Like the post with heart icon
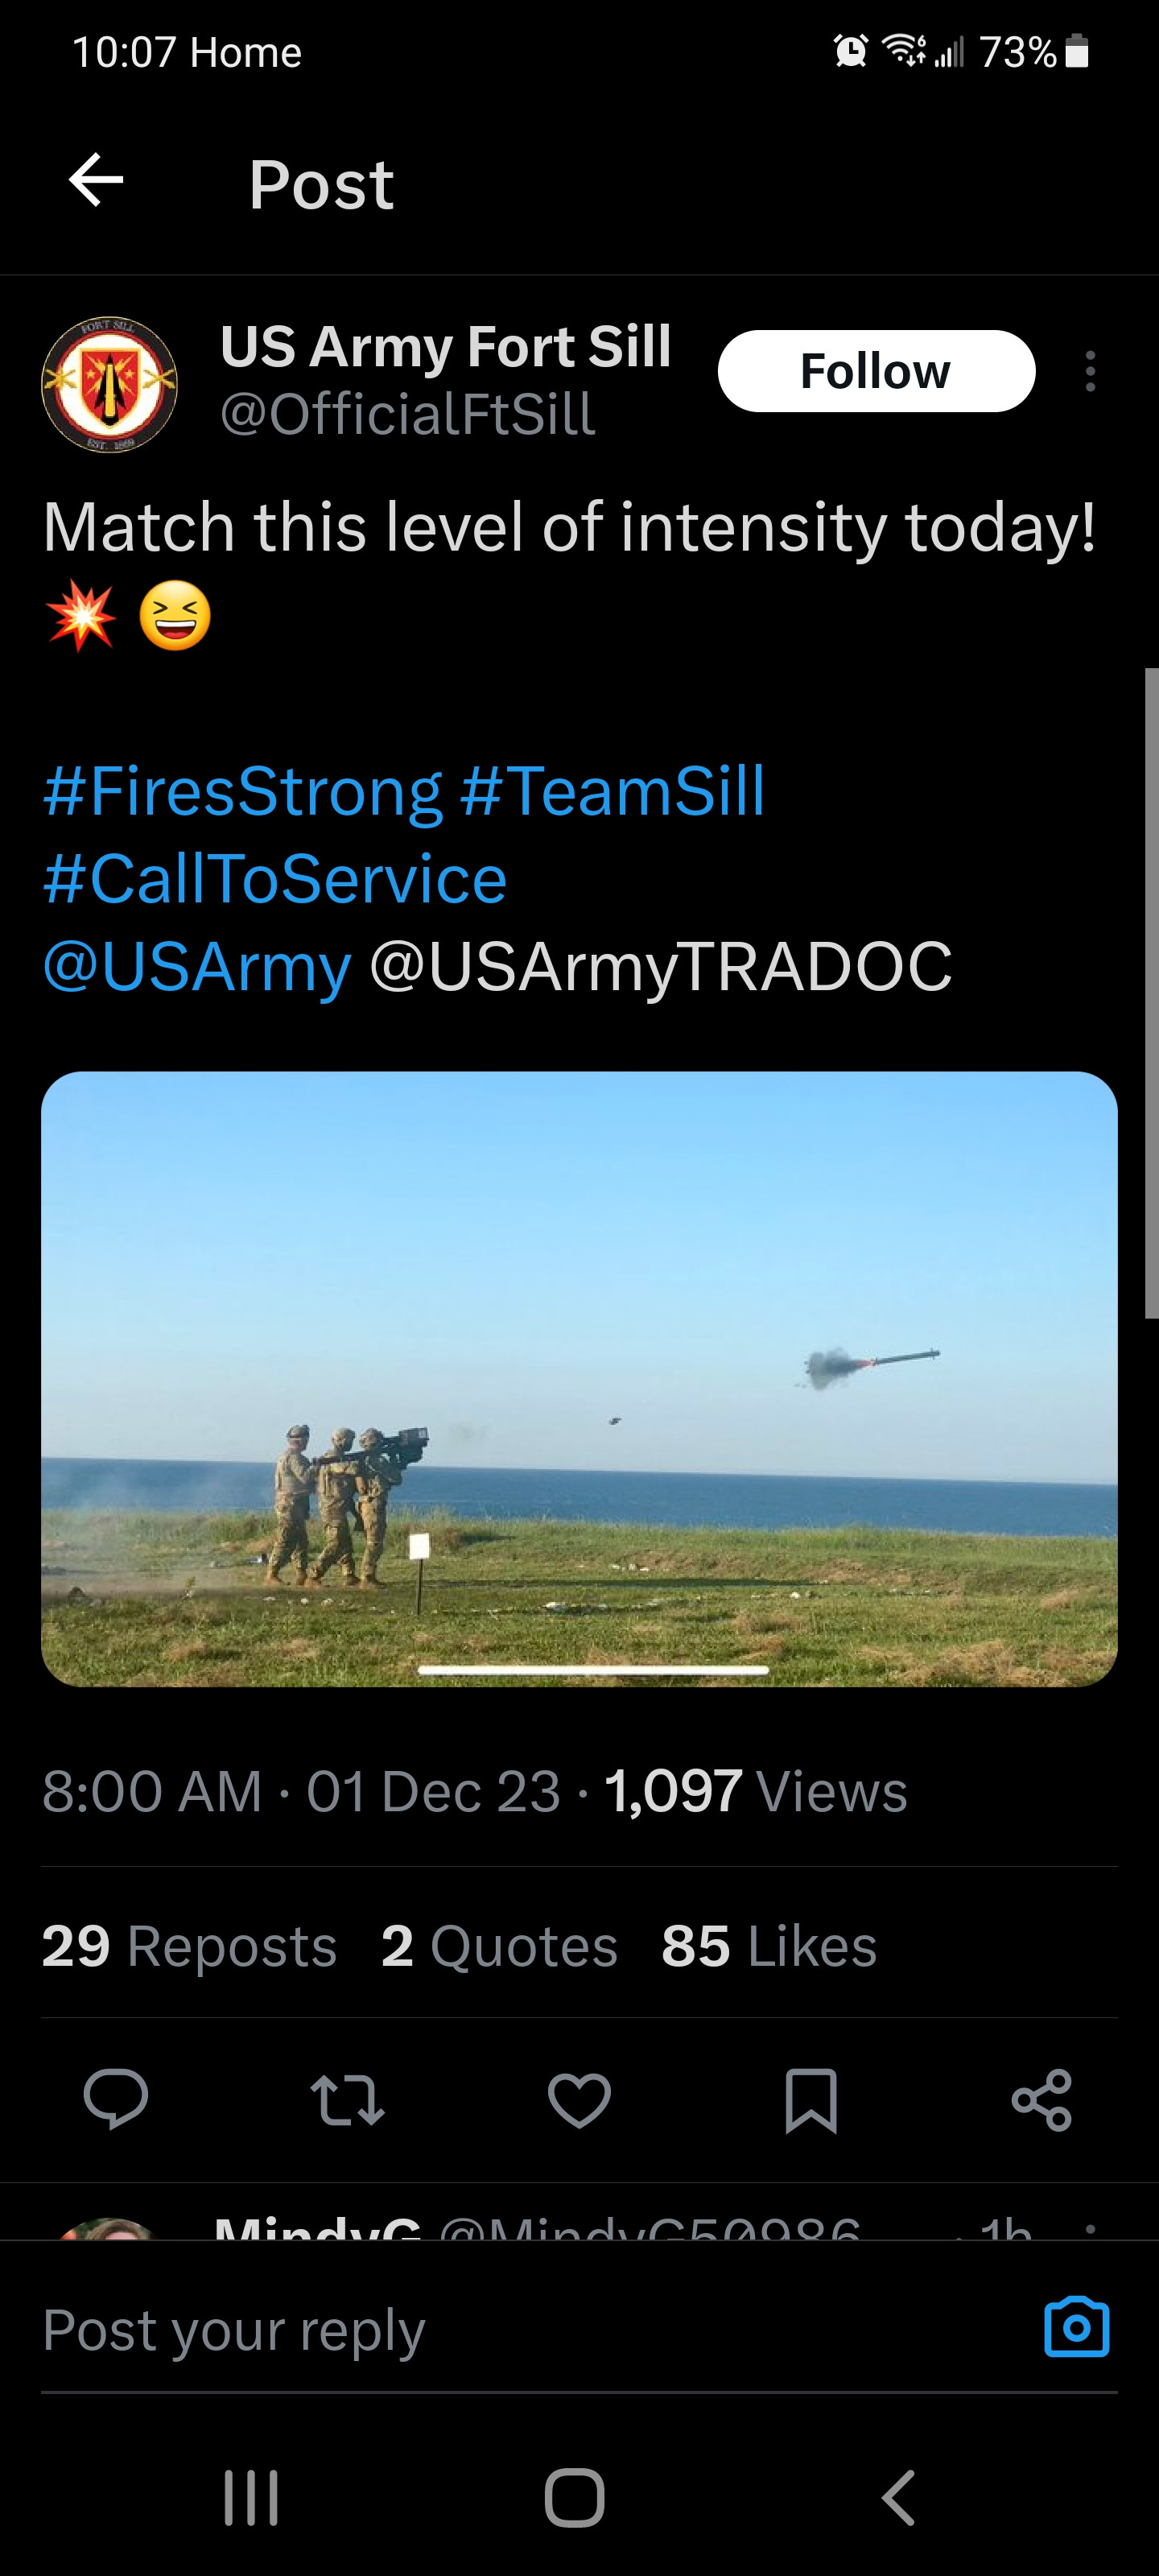This screenshot has height=2576, width=1159. (x=579, y=2099)
